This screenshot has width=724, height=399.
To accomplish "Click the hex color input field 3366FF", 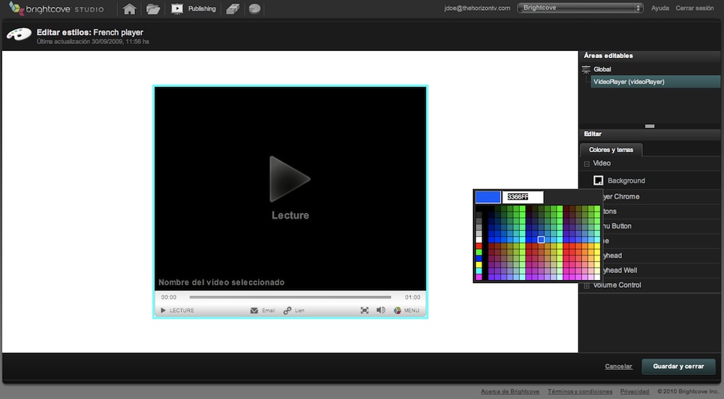I will pyautogui.click(x=522, y=197).
